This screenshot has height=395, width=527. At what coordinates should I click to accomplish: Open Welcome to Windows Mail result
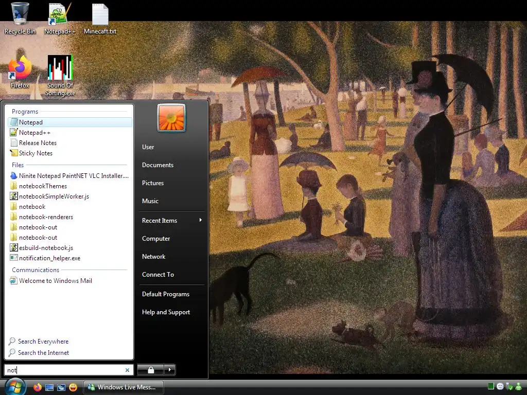coord(70,281)
